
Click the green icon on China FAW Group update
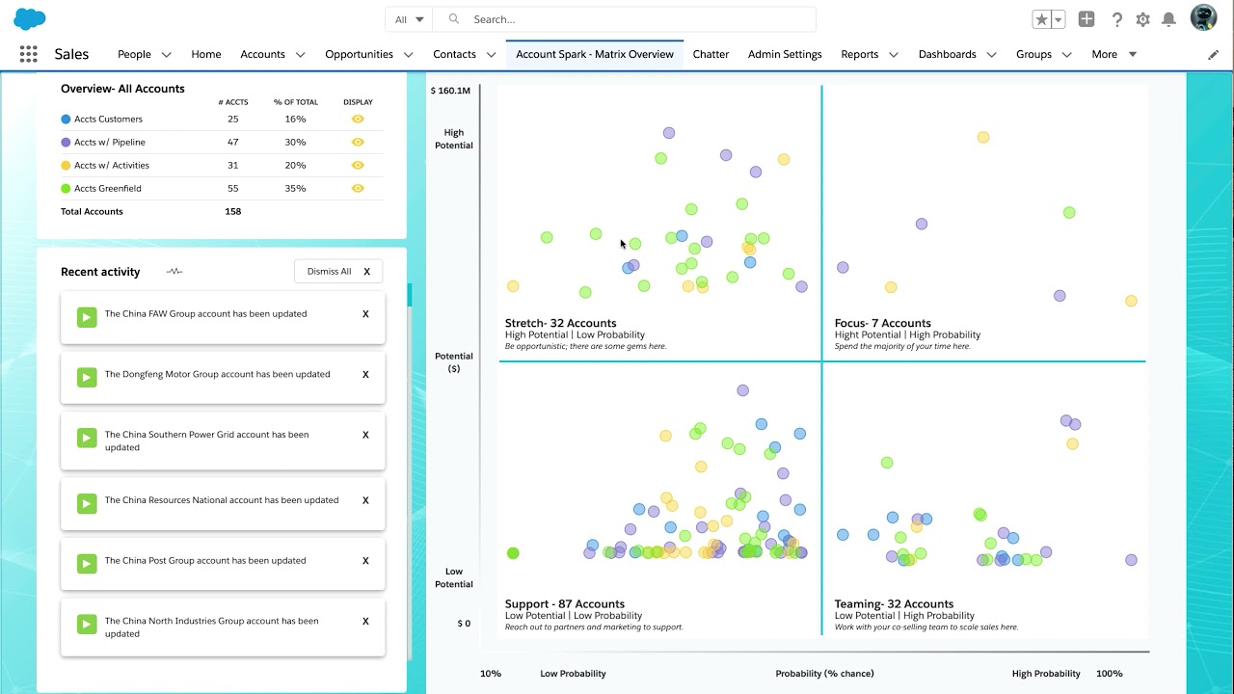(x=87, y=317)
